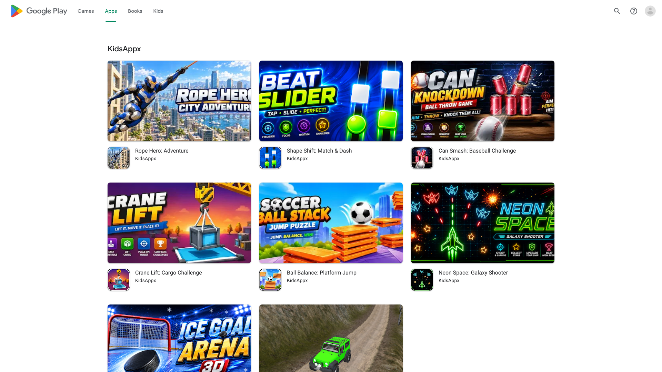Go to the Books tab
Image resolution: width=662 pixels, height=372 pixels.
[x=135, y=11]
